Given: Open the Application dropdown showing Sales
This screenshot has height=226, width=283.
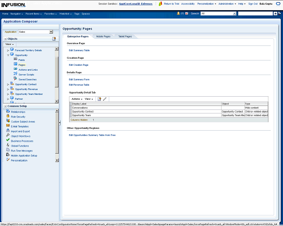Looking at the screenshot, I should pyautogui.click(x=51, y=32).
